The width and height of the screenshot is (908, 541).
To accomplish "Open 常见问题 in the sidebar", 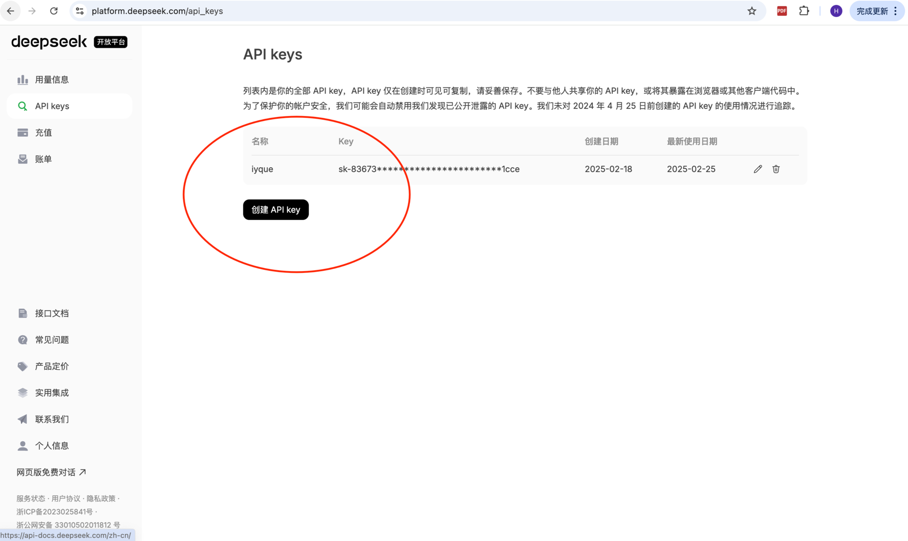I will 69,340.
